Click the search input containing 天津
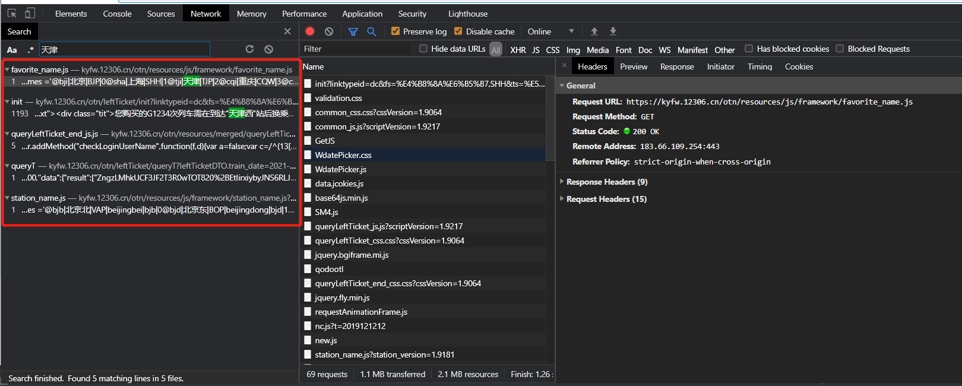This screenshot has height=386, width=962. pyautogui.click(x=125, y=49)
